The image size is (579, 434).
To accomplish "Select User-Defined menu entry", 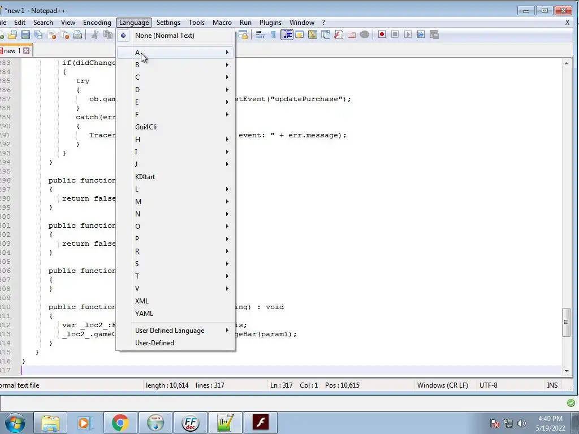I will coord(175,343).
